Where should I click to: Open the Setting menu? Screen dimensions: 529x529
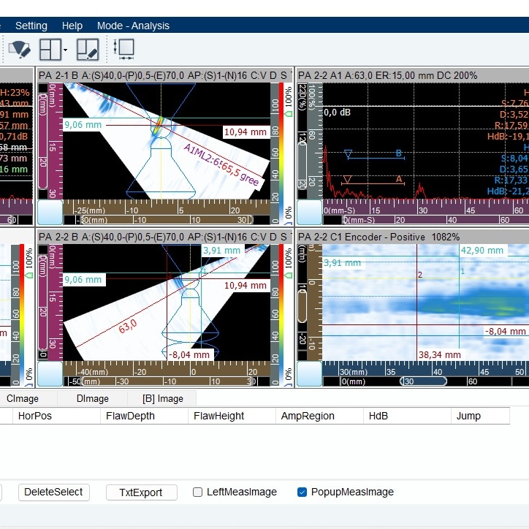(x=31, y=26)
